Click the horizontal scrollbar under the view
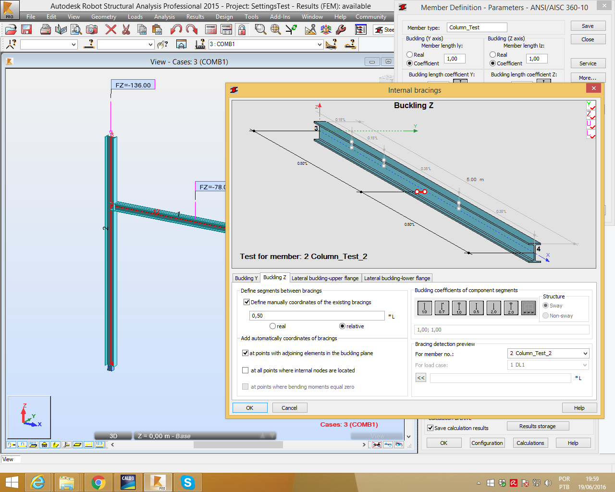 tap(238, 444)
